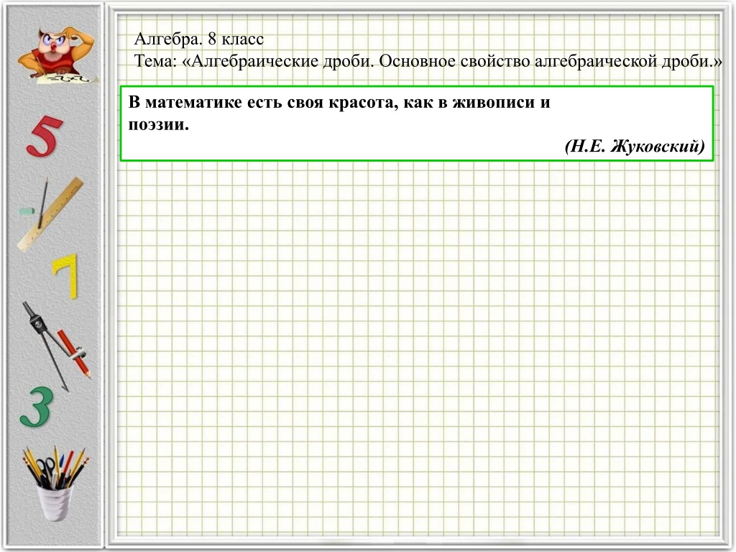Screen dimensions: 736x552
Task: Click the word 'поэзии.' in the quote
Action: (158, 125)
